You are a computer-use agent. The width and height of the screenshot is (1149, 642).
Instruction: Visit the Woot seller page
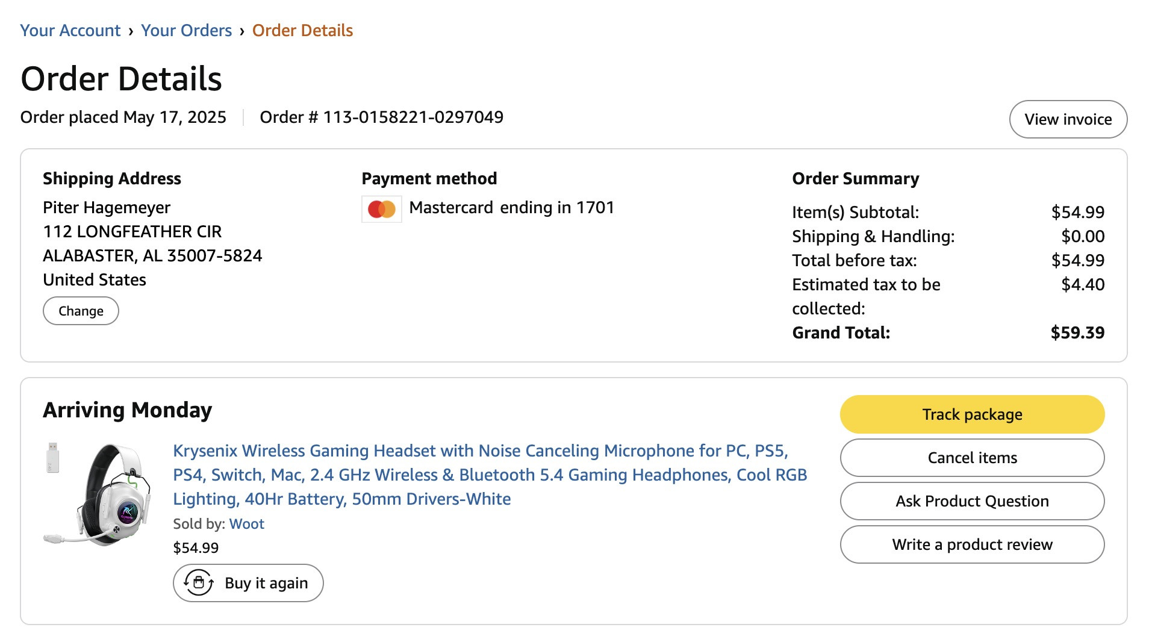pyautogui.click(x=246, y=523)
